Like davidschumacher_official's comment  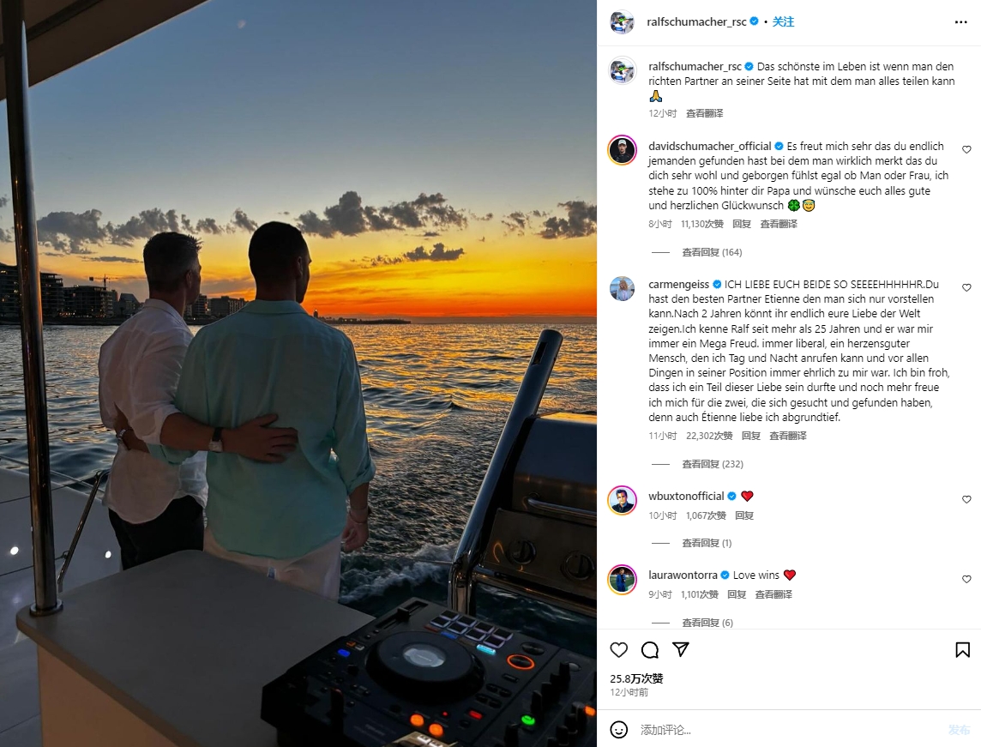(966, 149)
